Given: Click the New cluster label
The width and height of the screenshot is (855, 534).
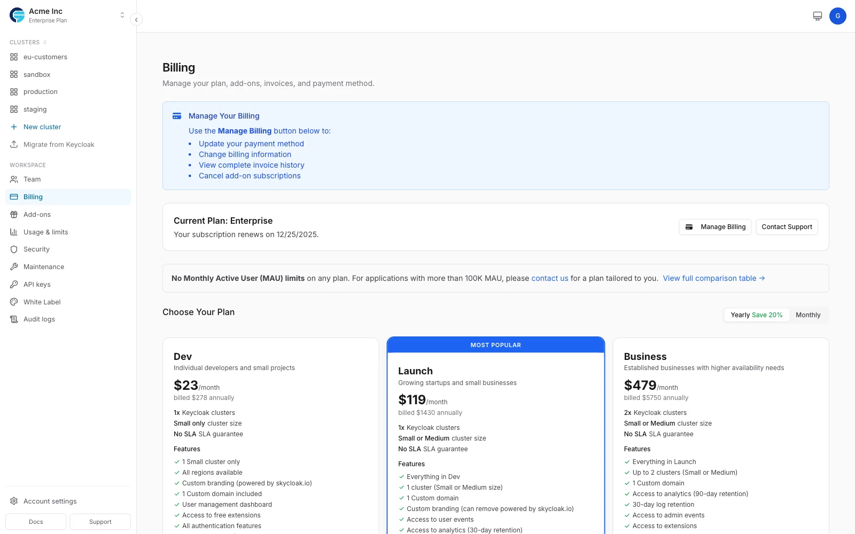Looking at the screenshot, I should click(42, 127).
